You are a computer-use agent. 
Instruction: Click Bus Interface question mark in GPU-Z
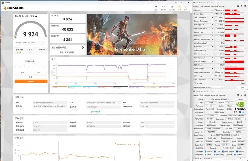pos(245,119)
